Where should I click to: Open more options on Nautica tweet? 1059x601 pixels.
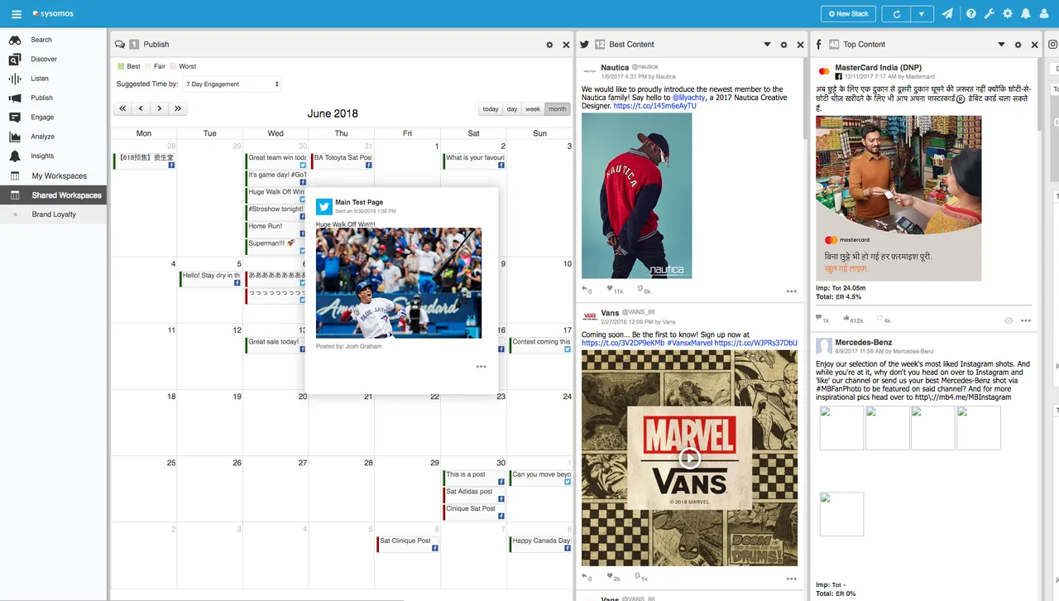coord(792,291)
